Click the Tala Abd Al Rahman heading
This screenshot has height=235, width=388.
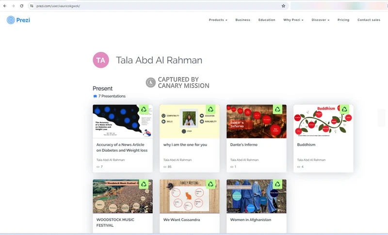tap(159, 60)
